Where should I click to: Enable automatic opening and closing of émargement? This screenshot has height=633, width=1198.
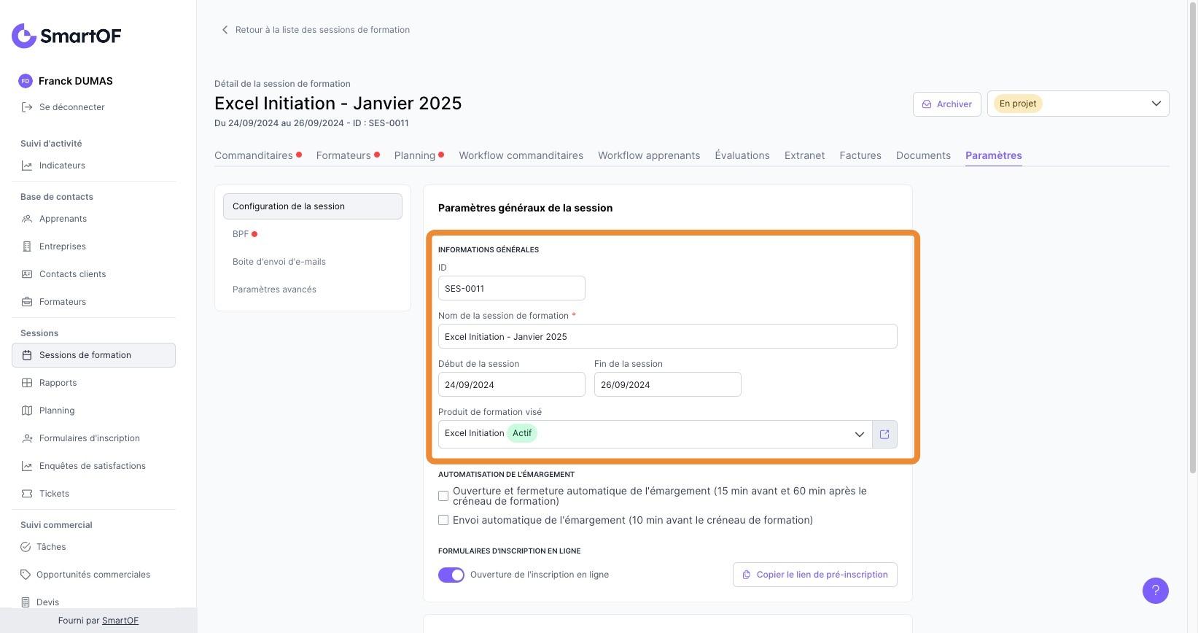tap(443, 496)
